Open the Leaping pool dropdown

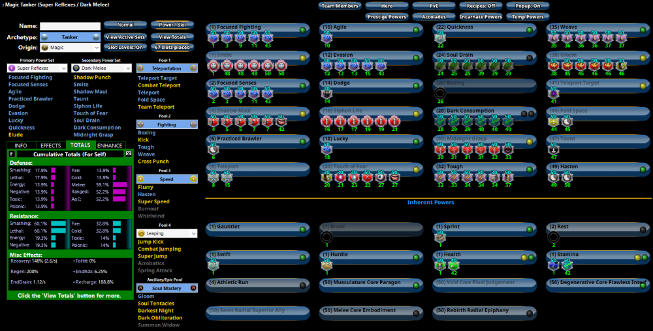167,233
